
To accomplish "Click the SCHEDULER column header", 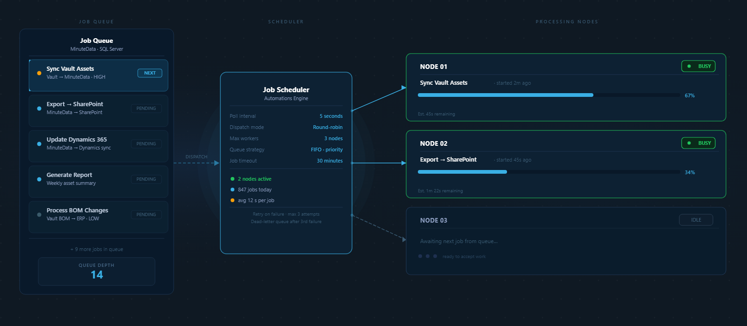I will pos(286,22).
